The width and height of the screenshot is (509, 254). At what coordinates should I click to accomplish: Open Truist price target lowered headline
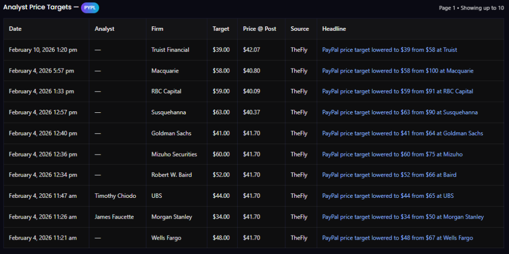click(x=389, y=50)
